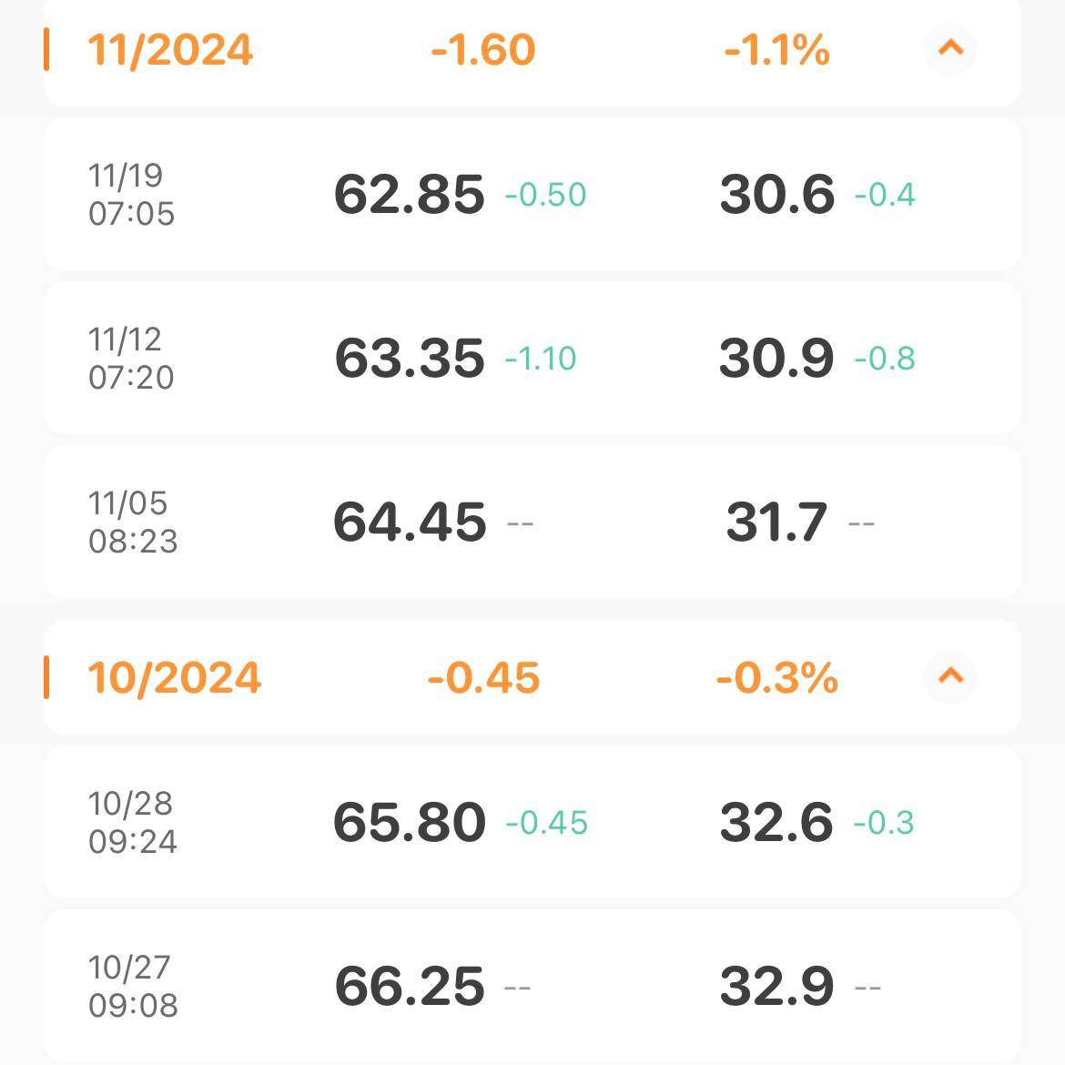1065x1065 pixels.
Task: Select the 30.6 reading
Action: coord(776,194)
